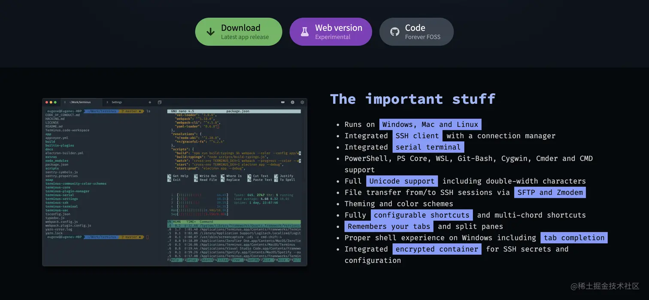This screenshot has height=300, width=649.
Task: Click the download arrow icon on the green button
Action: pyautogui.click(x=210, y=31)
